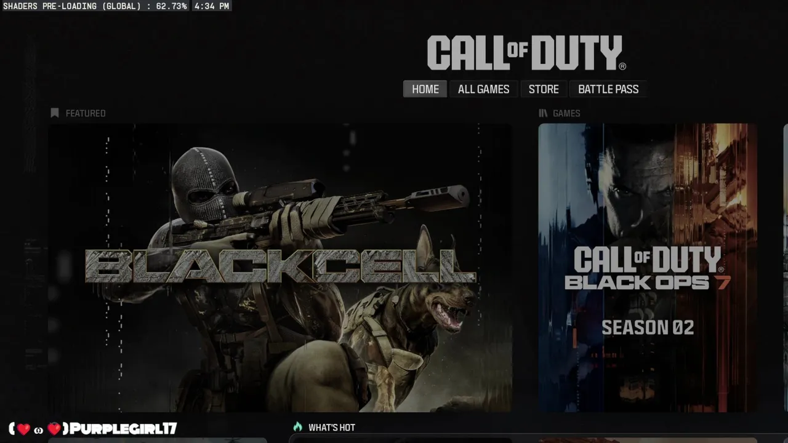Image resolution: width=788 pixels, height=443 pixels.
Task: Click the WHAT'S HOT section heading
Action: (x=332, y=428)
